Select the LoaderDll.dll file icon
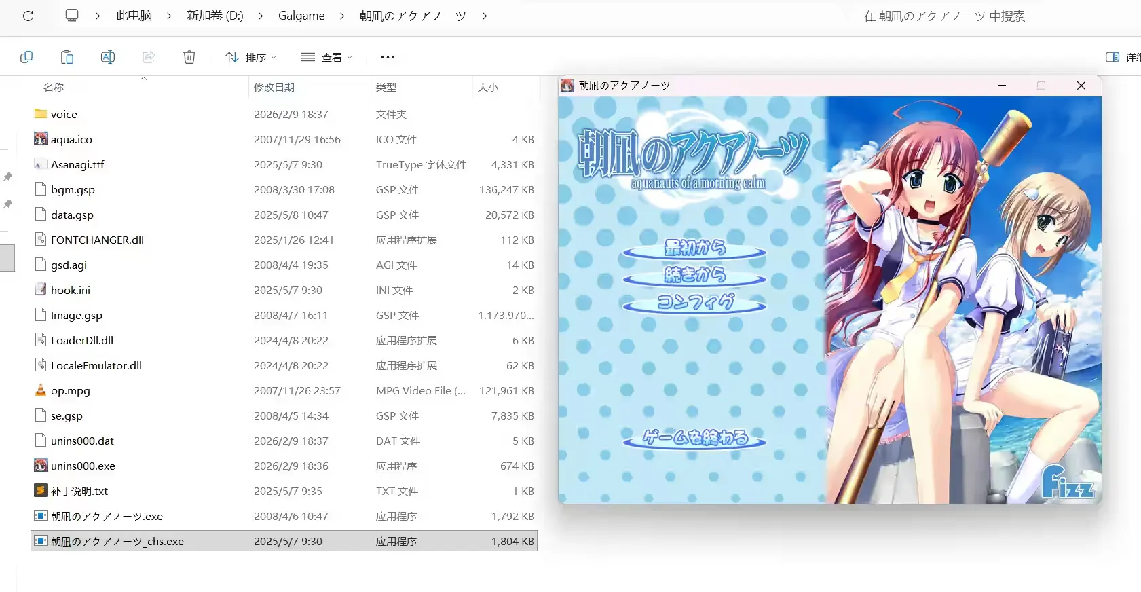This screenshot has height=592, width=1141. pyautogui.click(x=41, y=340)
